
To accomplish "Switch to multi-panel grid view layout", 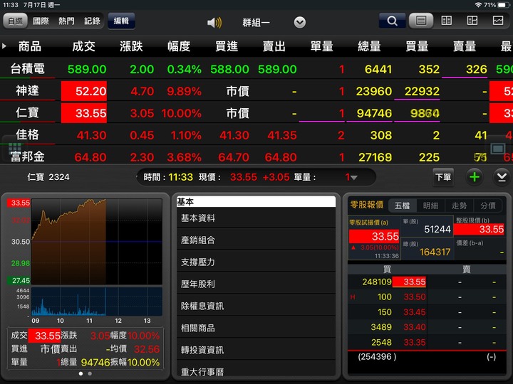I will [472, 21].
